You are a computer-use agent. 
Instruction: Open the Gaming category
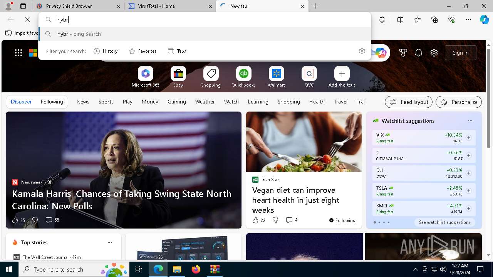point(177,102)
